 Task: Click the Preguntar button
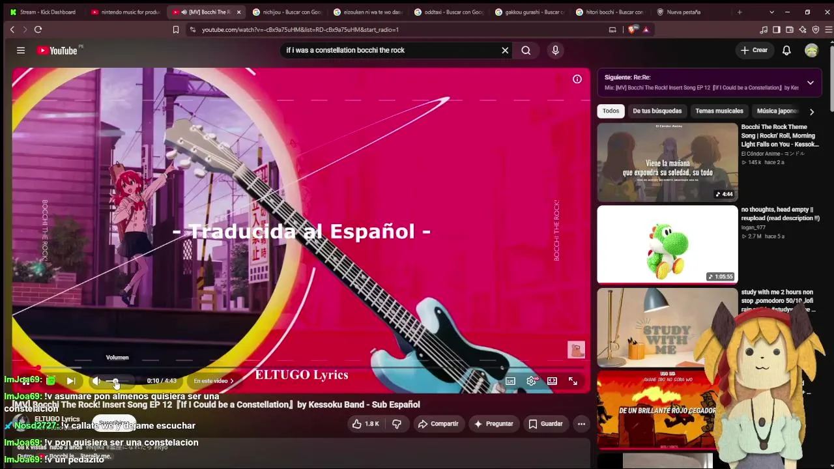494,424
